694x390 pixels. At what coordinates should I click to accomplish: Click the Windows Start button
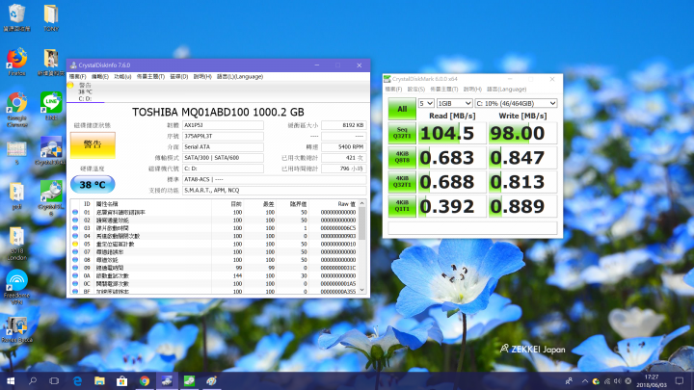pyautogui.click(x=11, y=380)
